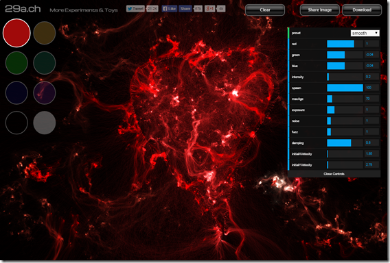Image resolution: width=390 pixels, height=263 pixels.
Task: Click the red value field
Action: (372, 44)
